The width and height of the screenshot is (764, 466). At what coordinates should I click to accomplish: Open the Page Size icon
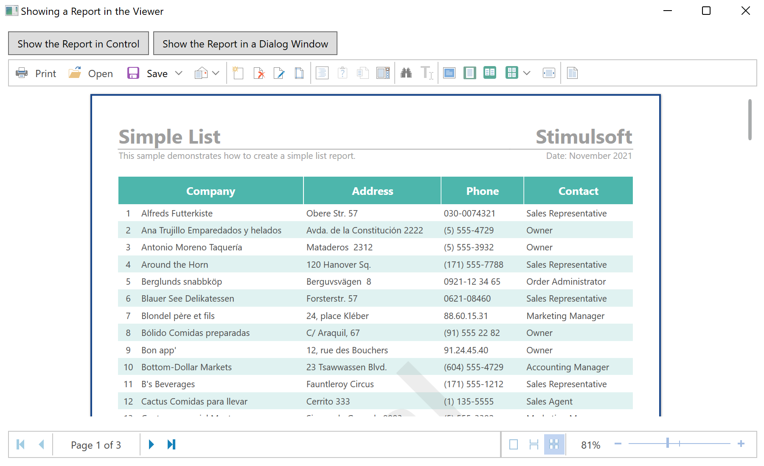pyautogui.click(x=299, y=73)
